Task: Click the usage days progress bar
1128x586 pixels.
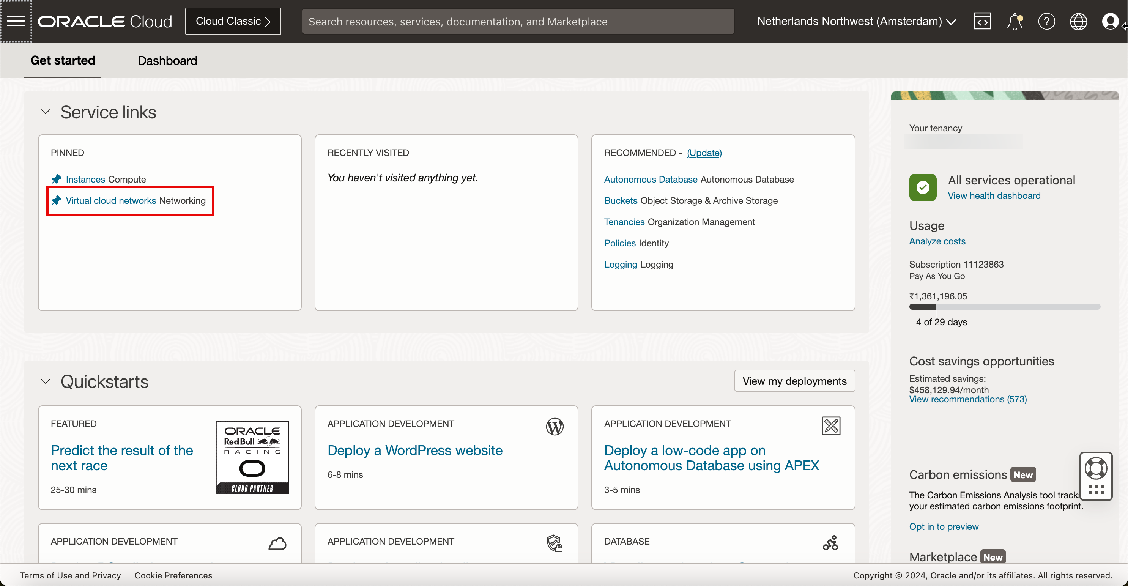Action: [x=1005, y=307]
